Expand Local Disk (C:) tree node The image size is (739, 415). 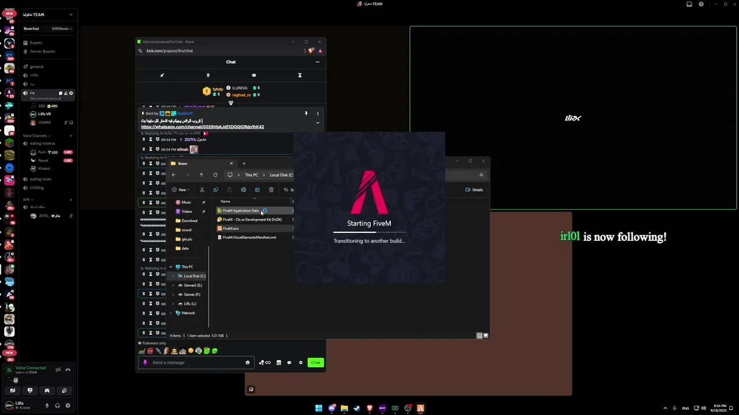point(173,276)
